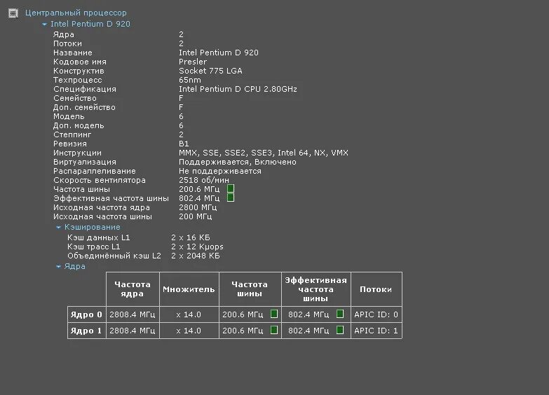Click the Скорость вентилятора label
Screen dimensions: 549x395
click(x=99, y=180)
